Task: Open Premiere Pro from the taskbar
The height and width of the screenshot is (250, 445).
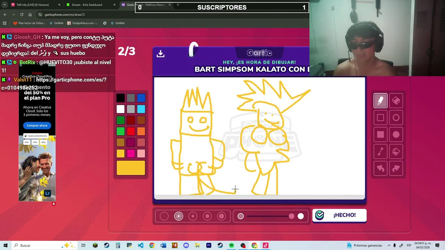Action: click(x=209, y=245)
